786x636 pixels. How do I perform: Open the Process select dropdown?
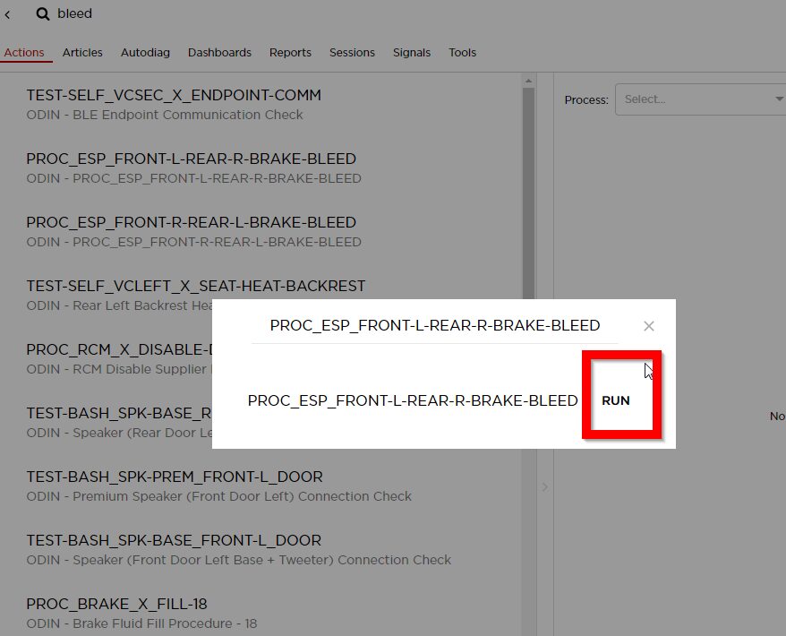click(x=698, y=99)
